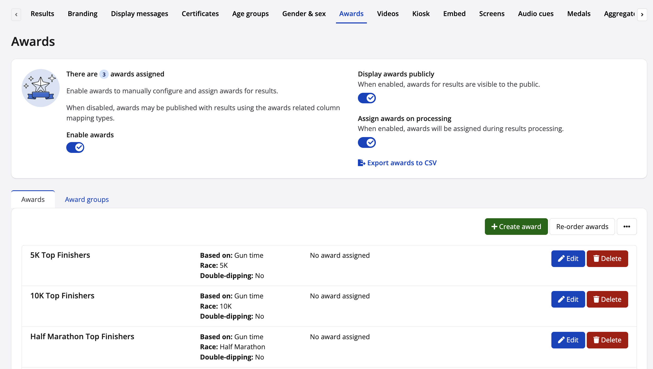
Task: Edit the 5K Top Finishers award
Action: click(568, 259)
